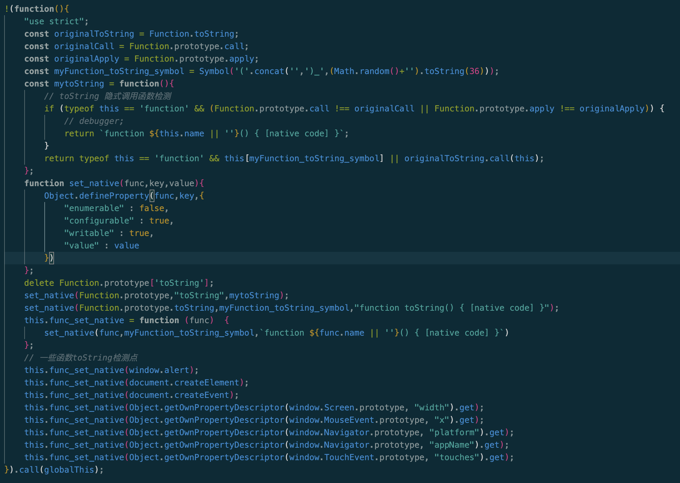Click the "platform" string literal
The width and height of the screenshot is (680, 483).
pyautogui.click(x=454, y=432)
